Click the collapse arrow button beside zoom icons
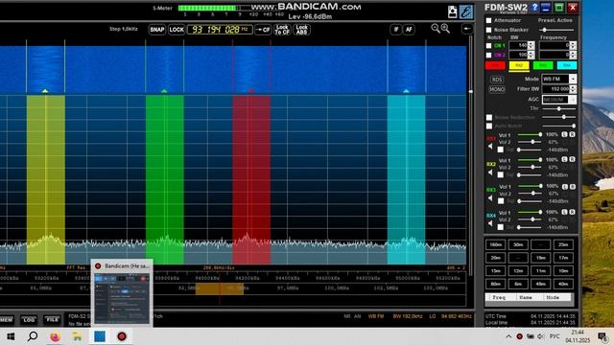The width and height of the screenshot is (614, 345). click(x=466, y=29)
